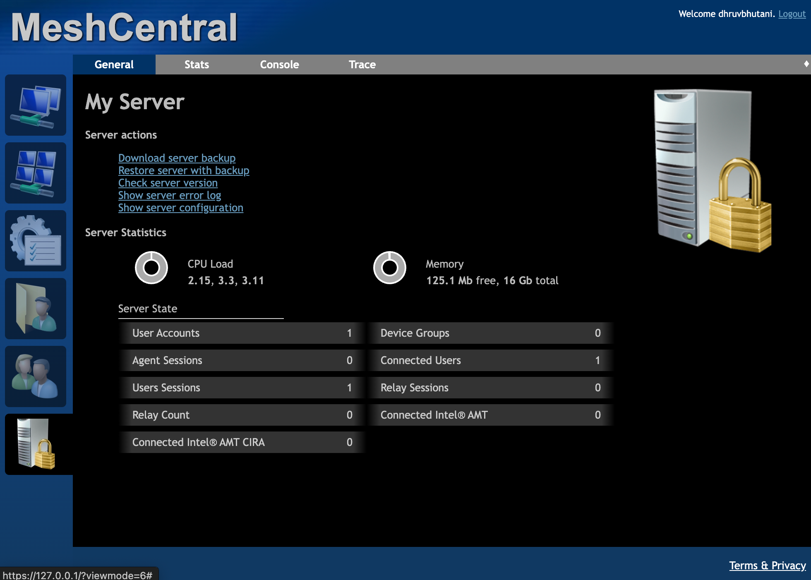Switch to the Stats tab

197,65
